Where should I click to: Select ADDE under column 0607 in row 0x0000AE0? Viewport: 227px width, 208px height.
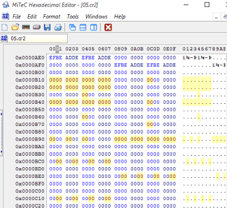tap(104, 57)
